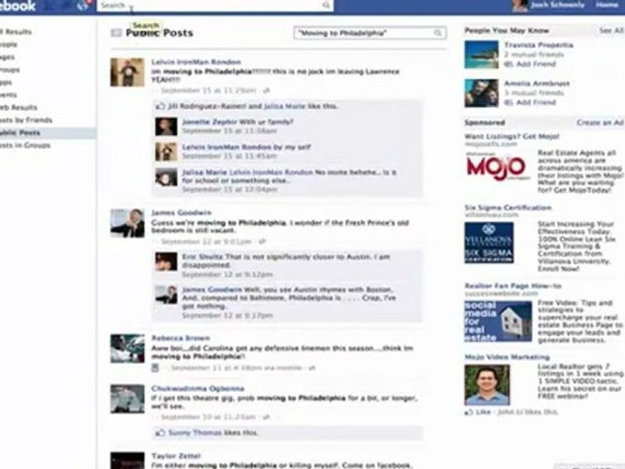This screenshot has height=469, width=625.
Task: Open Rebecca Brown's profile picture
Action: (128, 348)
